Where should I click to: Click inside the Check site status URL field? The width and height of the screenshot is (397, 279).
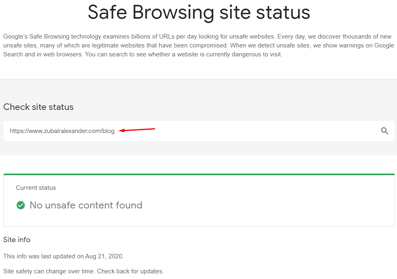(199, 131)
